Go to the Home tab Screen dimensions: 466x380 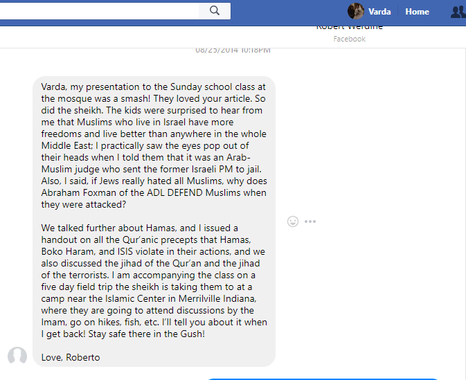coord(417,12)
